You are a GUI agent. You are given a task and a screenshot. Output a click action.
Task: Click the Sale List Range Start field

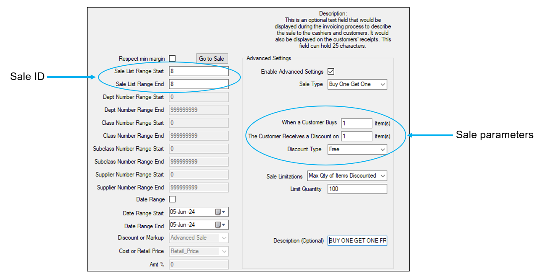click(x=199, y=71)
